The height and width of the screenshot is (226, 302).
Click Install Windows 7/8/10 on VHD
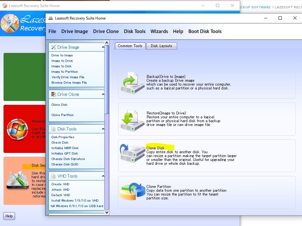[75, 201]
